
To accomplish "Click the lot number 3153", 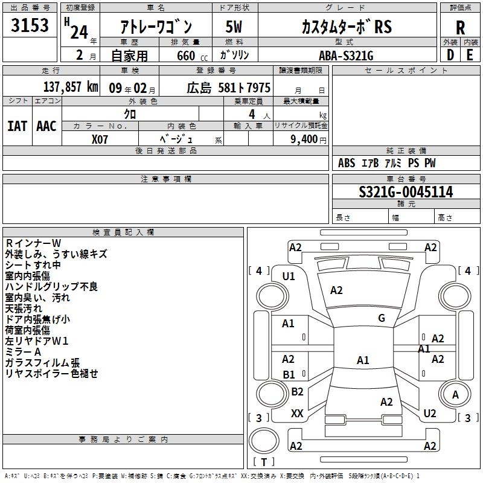I will coord(30,25).
